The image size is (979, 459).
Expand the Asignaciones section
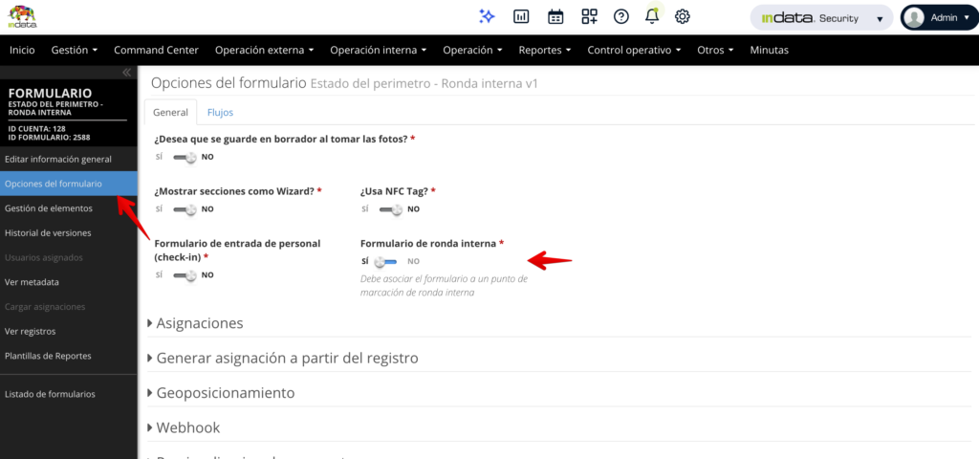(x=198, y=323)
